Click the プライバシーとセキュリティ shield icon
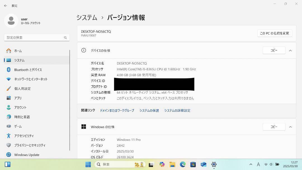This screenshot has width=302, height=170. pyautogui.click(x=9, y=145)
